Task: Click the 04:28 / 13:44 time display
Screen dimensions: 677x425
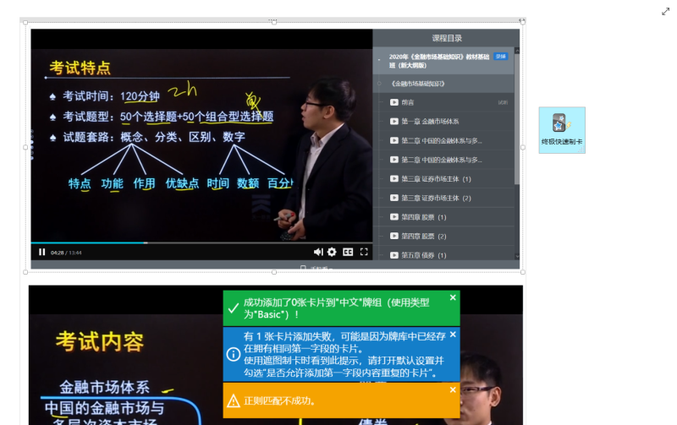Action: point(66,253)
